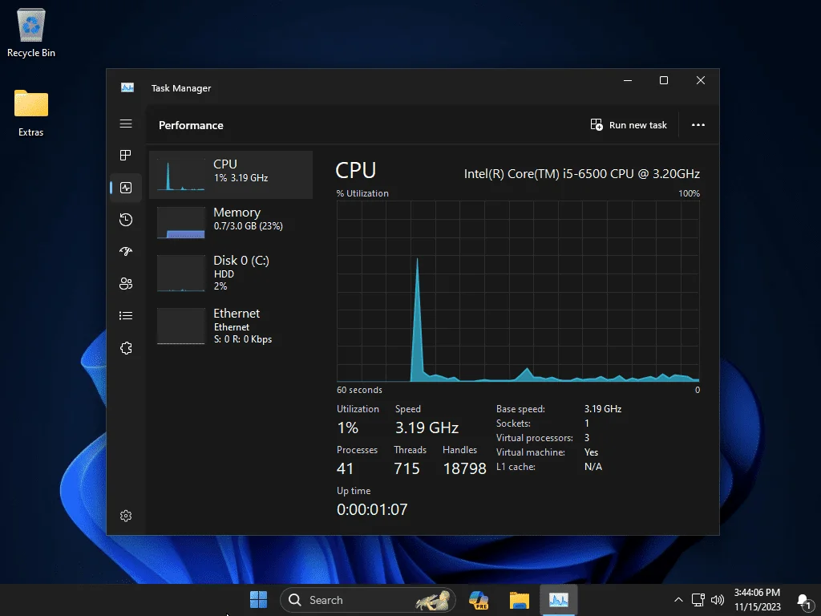
Task: Click the Virtual processors value 3
Action: [587, 437]
